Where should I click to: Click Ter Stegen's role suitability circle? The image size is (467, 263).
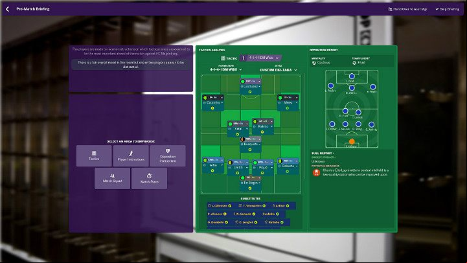coord(243,177)
